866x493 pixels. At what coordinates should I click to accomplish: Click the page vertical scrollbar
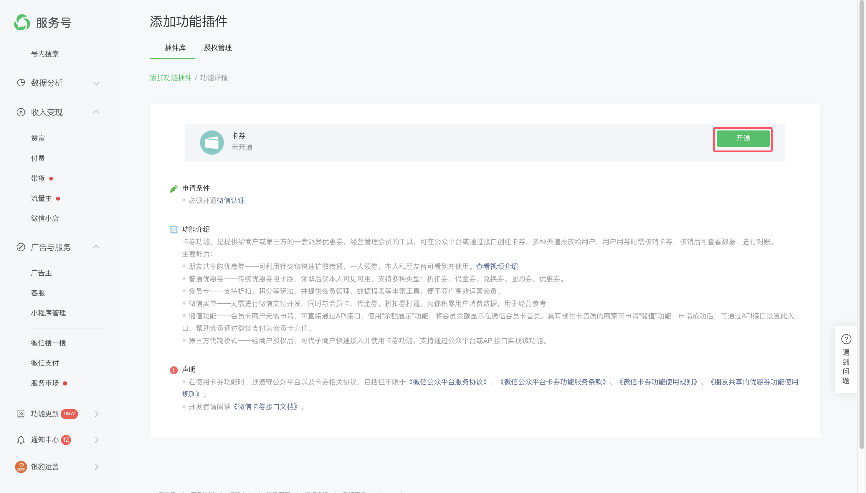(862, 224)
